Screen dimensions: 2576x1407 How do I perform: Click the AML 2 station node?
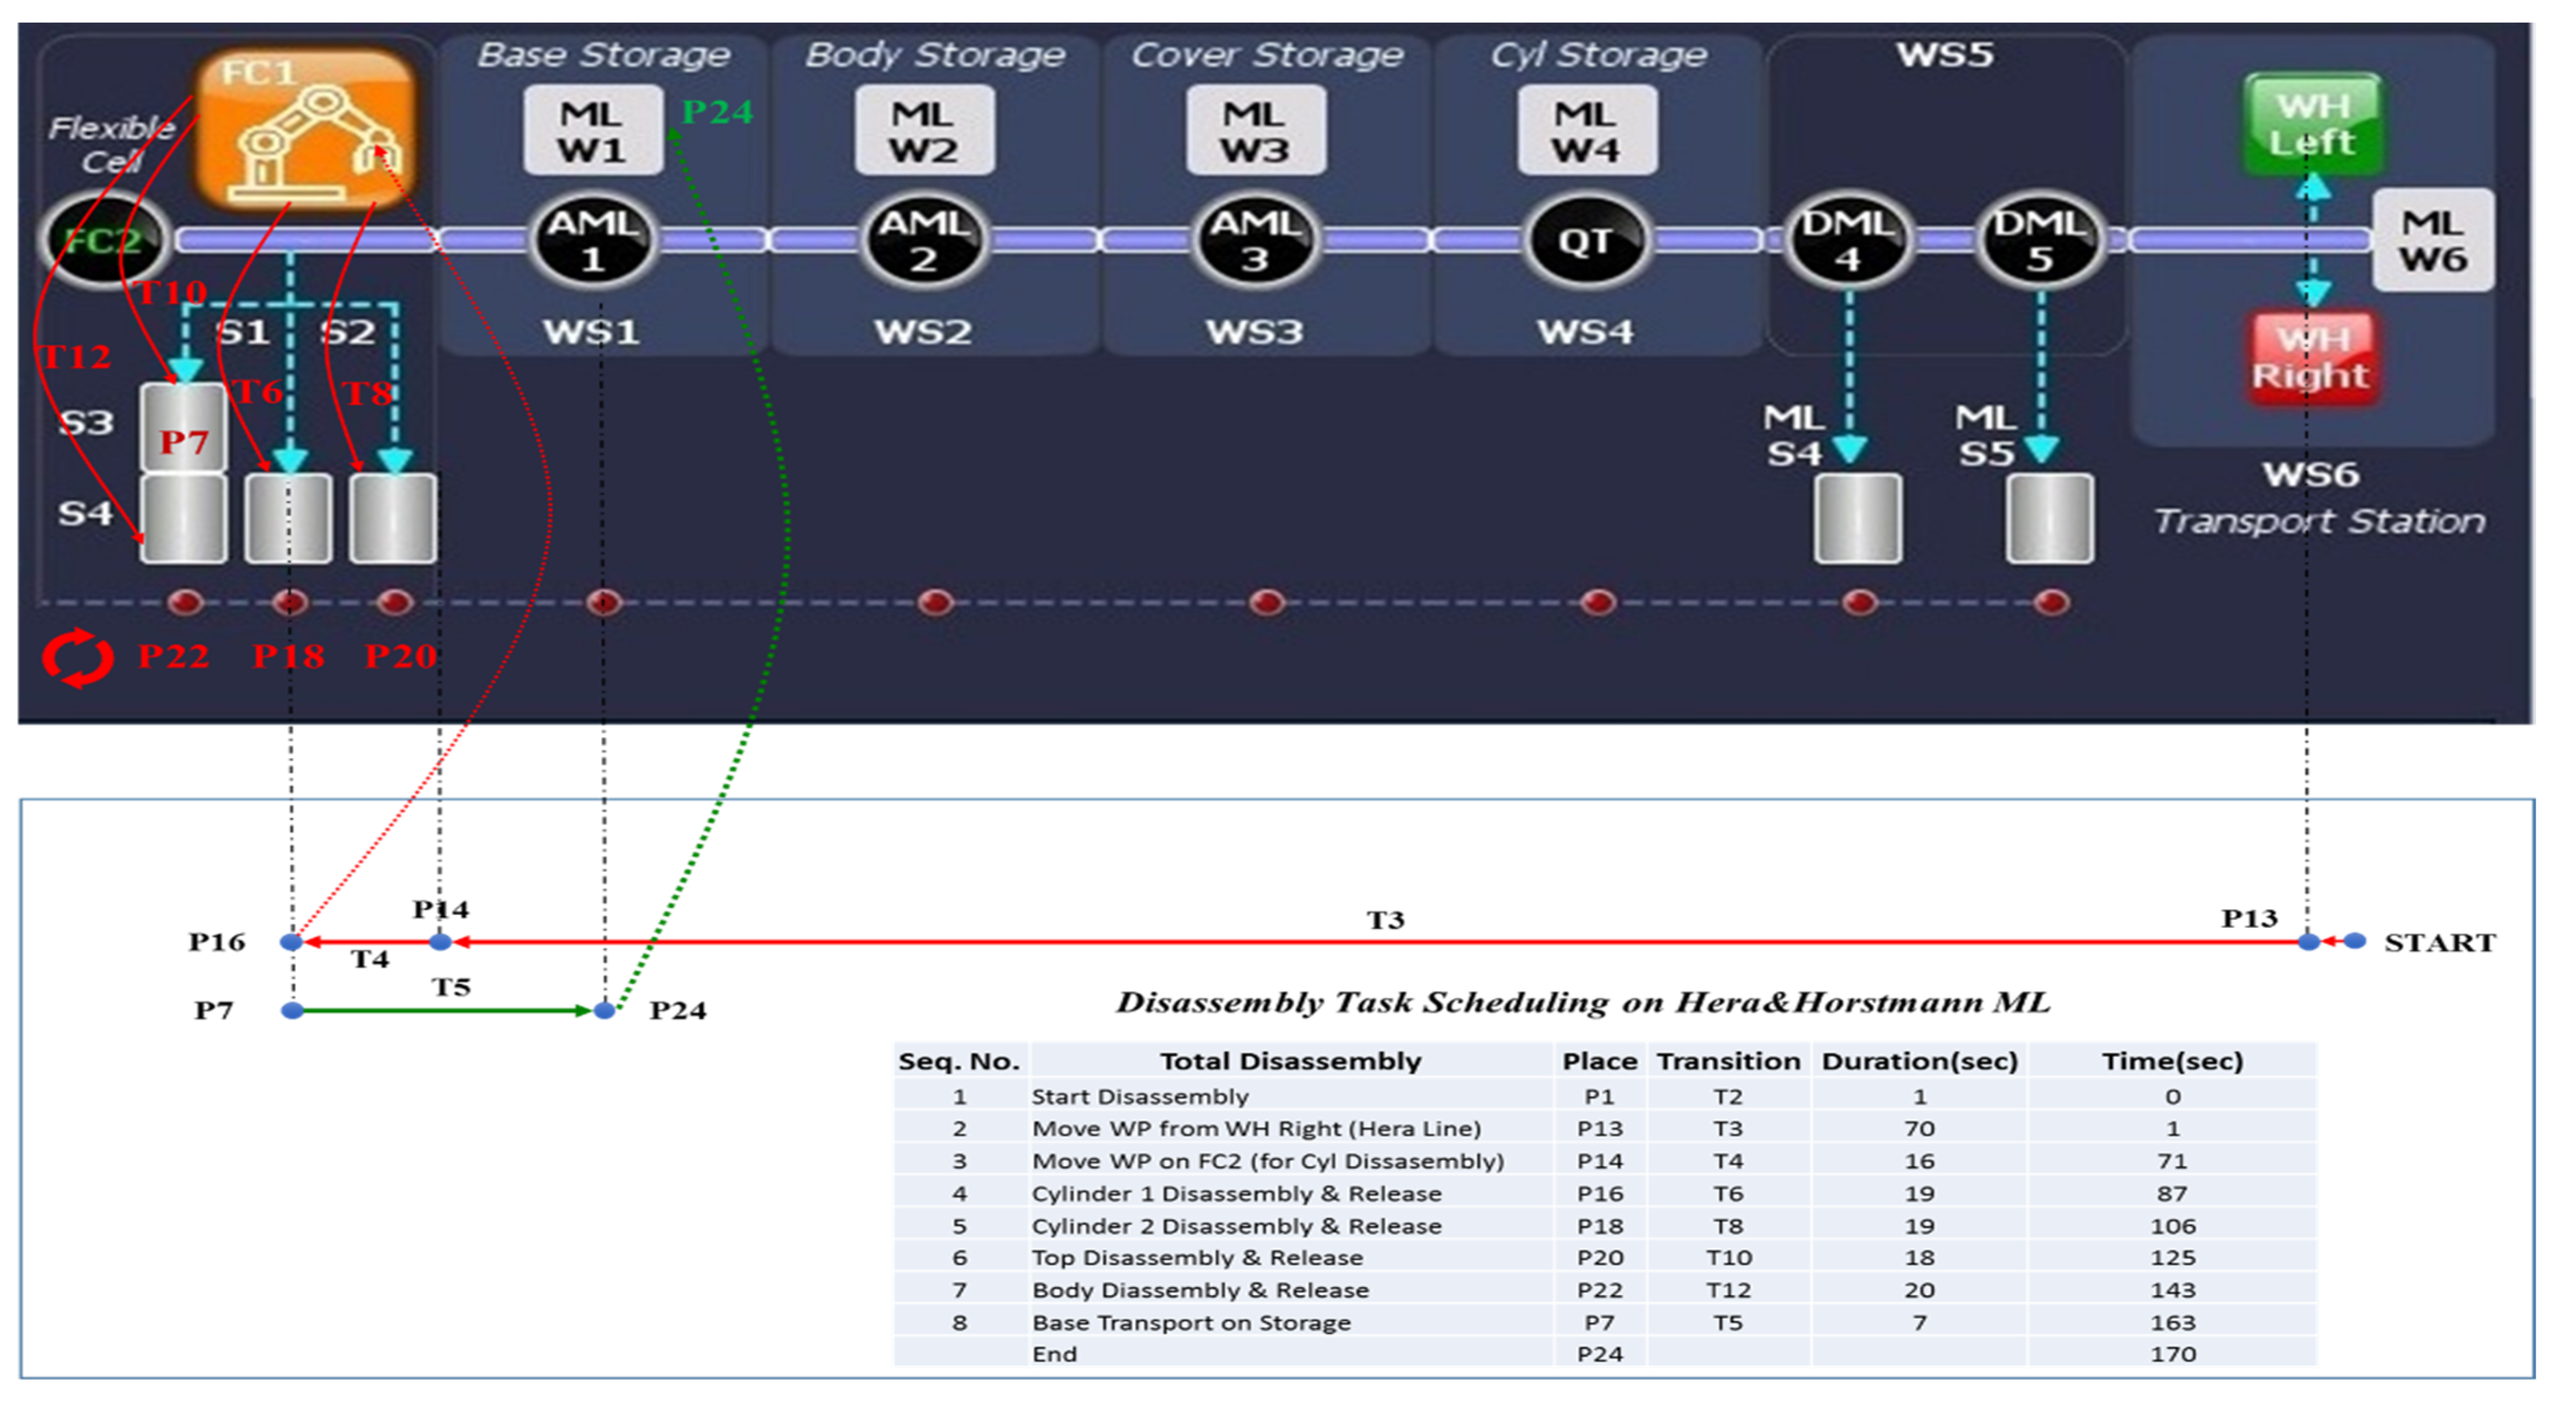[x=924, y=240]
